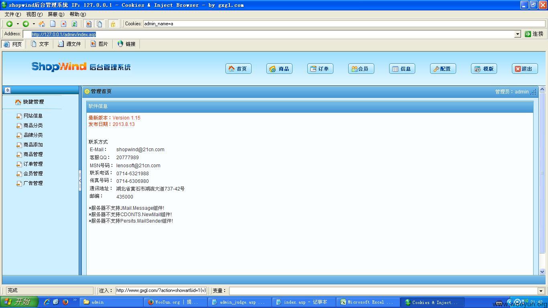This screenshot has width=548, height=308.
Task: Refresh the page with the green refresh icon
Action: [74, 24]
